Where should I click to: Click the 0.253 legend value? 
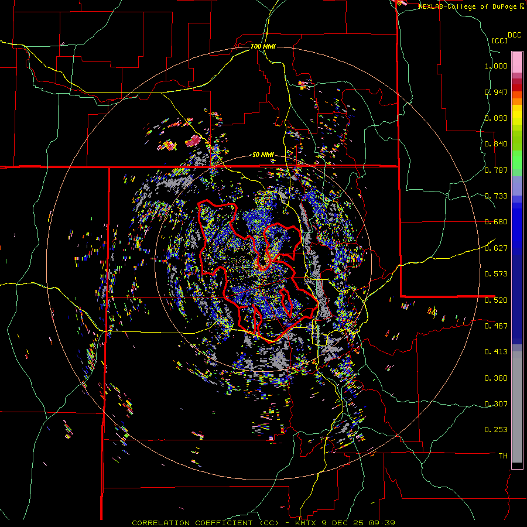click(x=496, y=430)
